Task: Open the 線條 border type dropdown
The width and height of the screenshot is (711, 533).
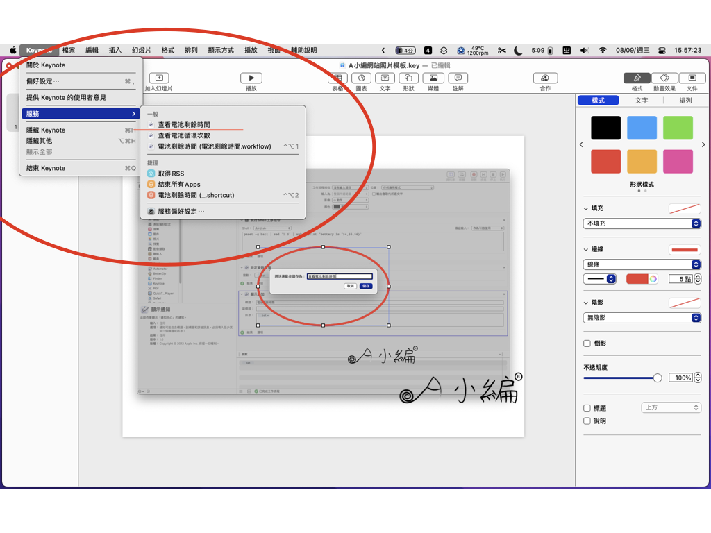Action: click(642, 264)
